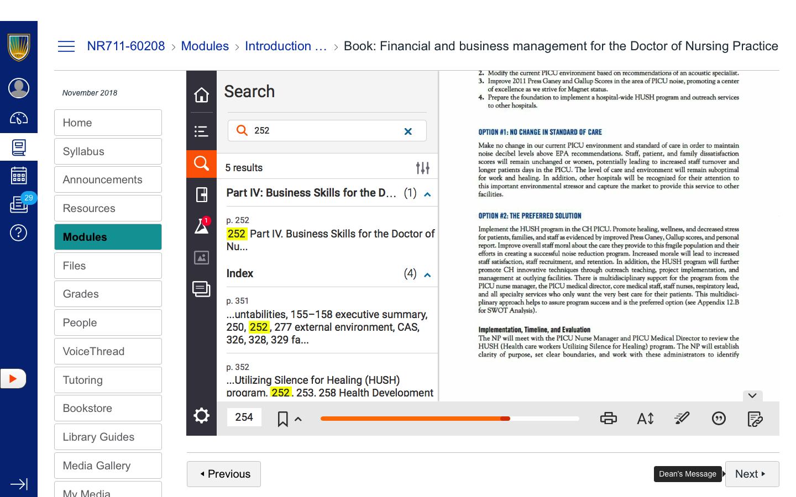
Task: Go to the Next module item
Action: (751, 474)
